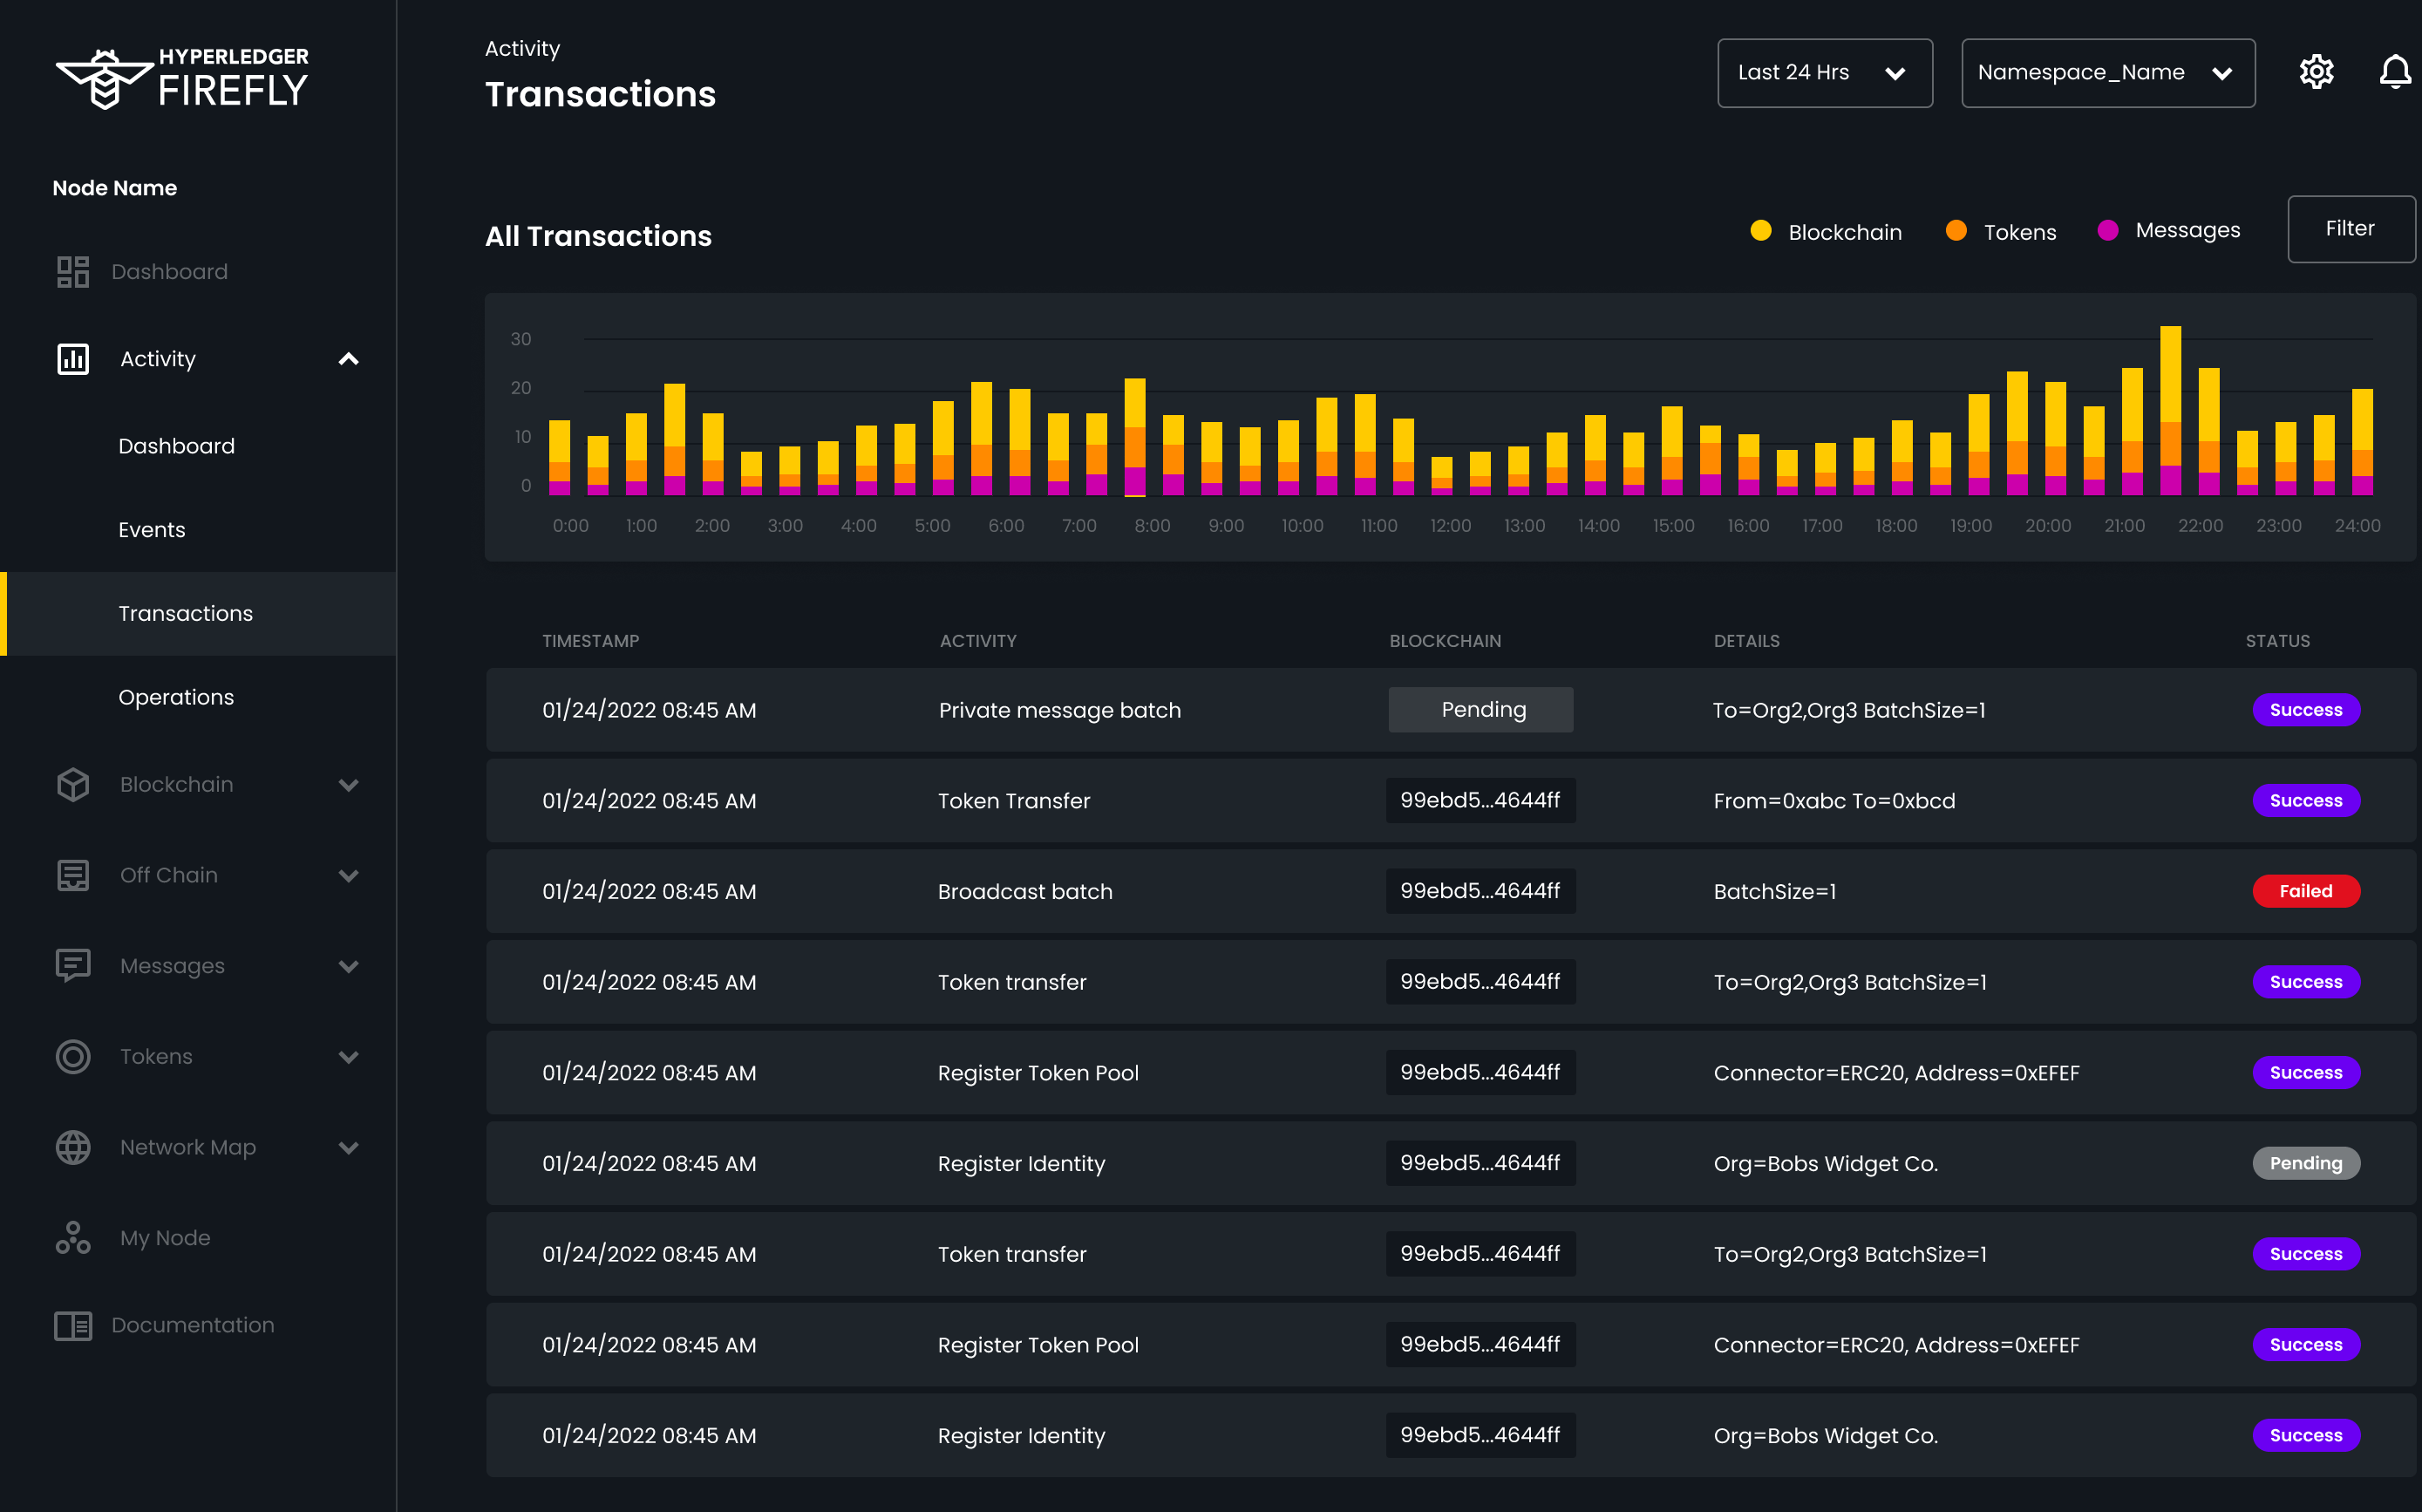
Task: Collapse the Activity section chevron
Action: coord(348,359)
